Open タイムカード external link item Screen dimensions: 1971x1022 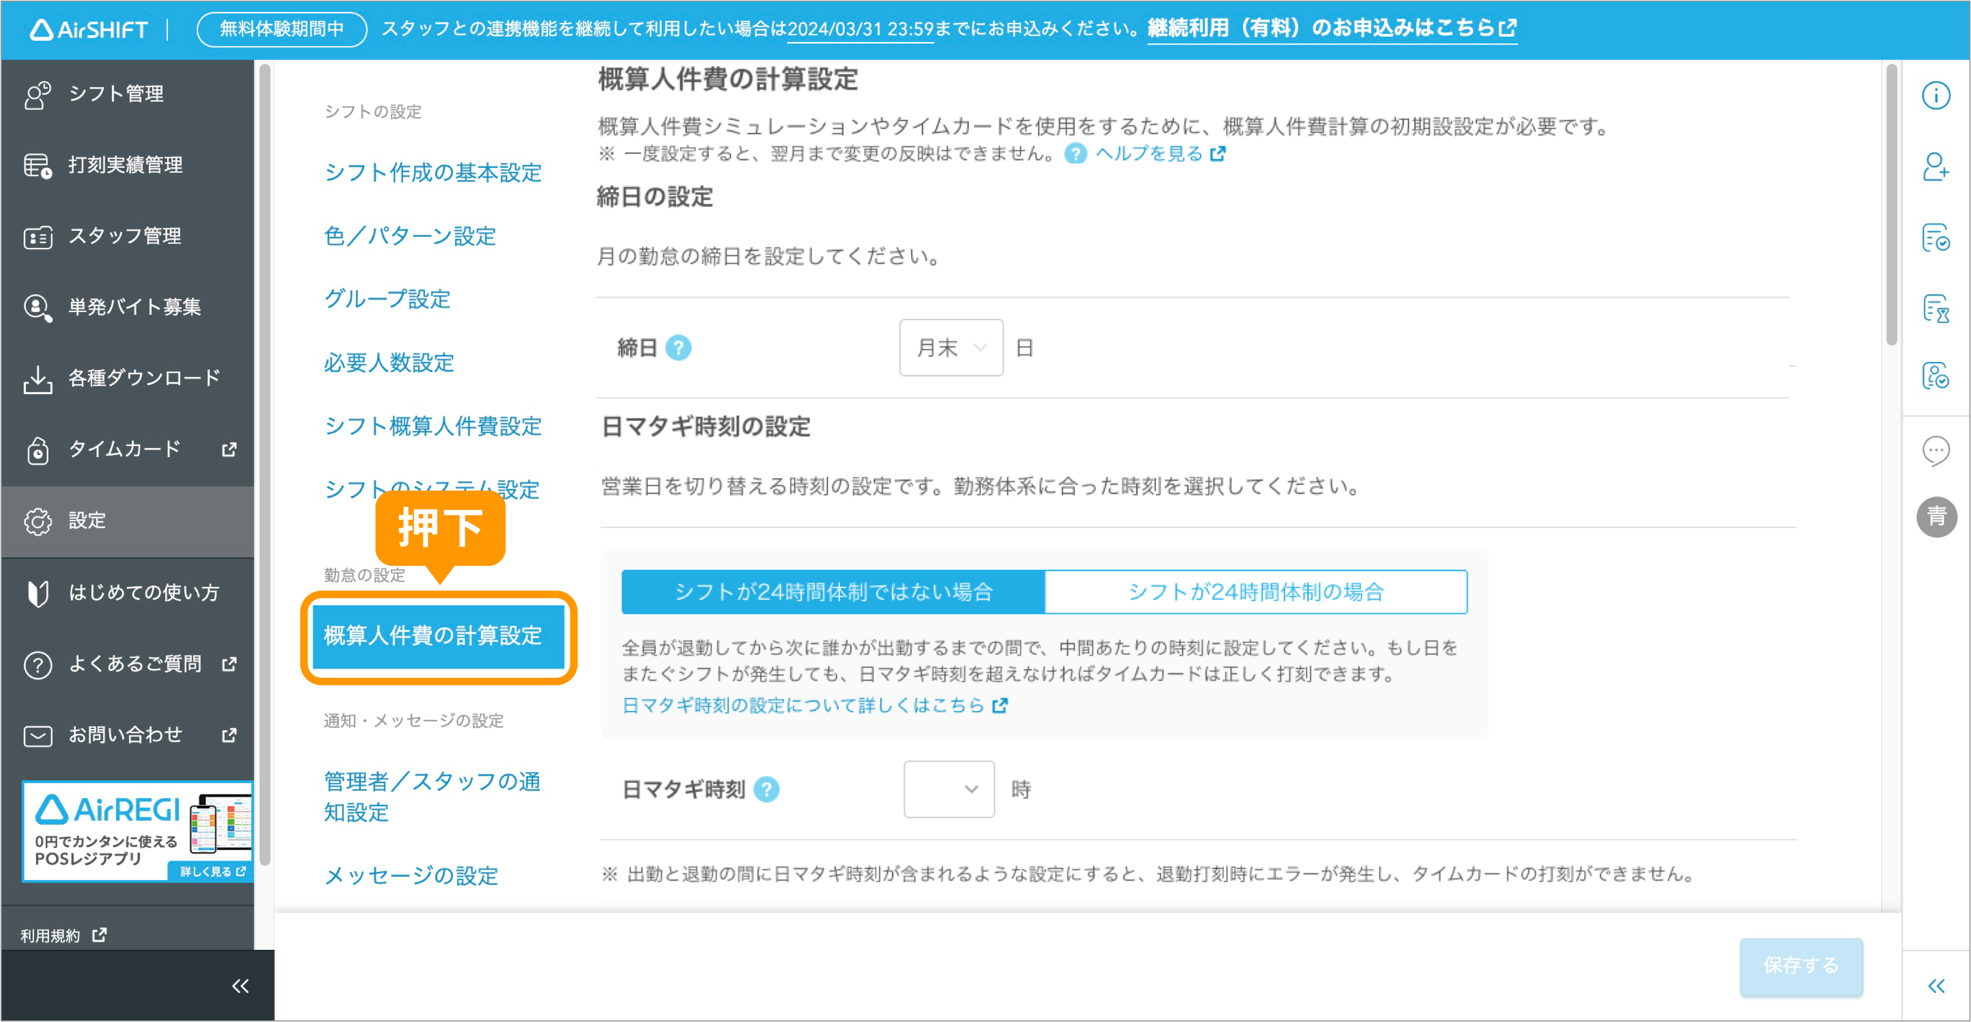[x=127, y=450]
